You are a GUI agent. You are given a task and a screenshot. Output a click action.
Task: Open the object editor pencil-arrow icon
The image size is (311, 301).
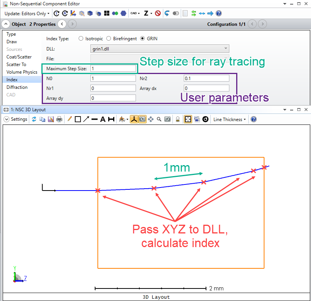tap(73, 14)
